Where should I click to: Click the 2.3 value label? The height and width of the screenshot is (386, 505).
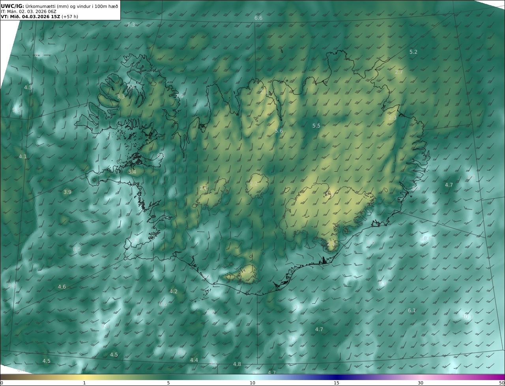click(393, 118)
